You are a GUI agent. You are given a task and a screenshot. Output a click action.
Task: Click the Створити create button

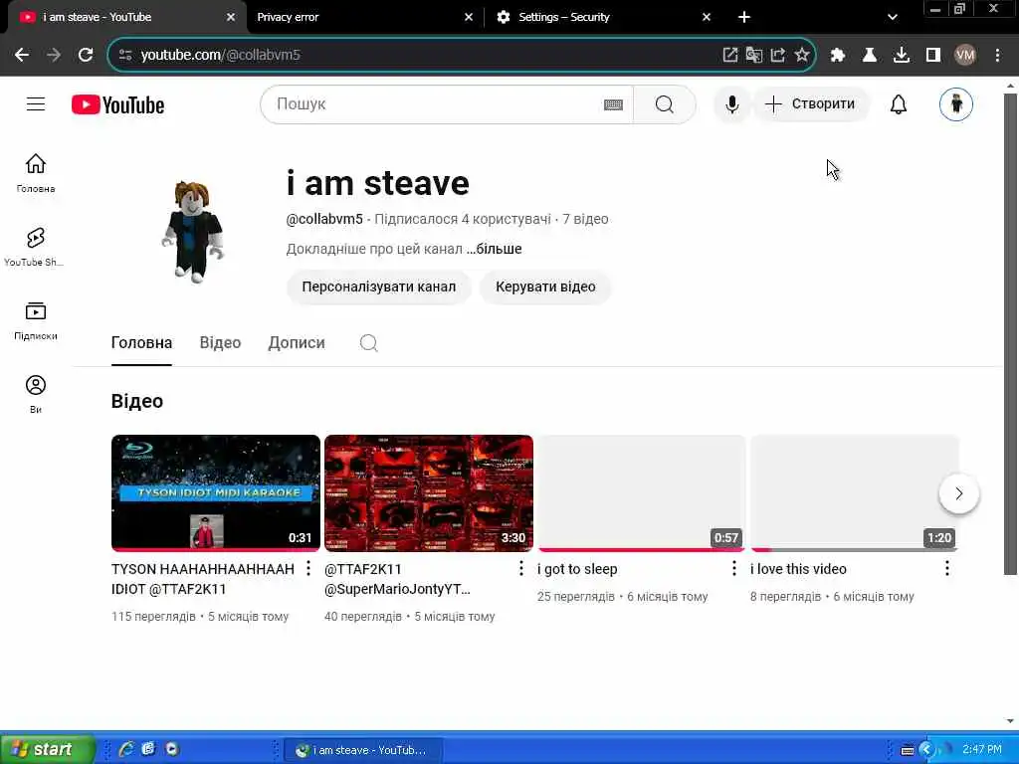[x=810, y=104]
